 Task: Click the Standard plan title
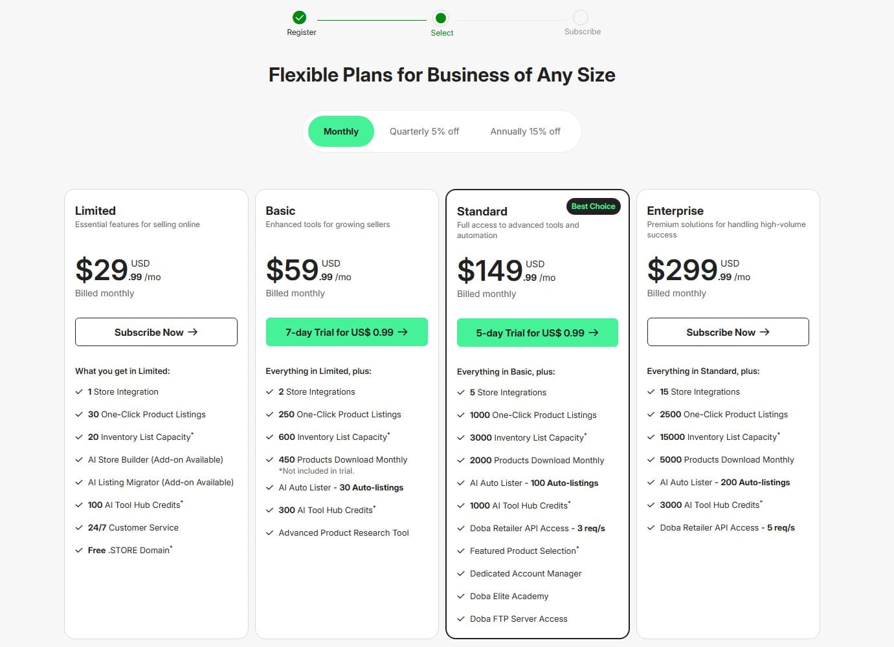(x=482, y=212)
